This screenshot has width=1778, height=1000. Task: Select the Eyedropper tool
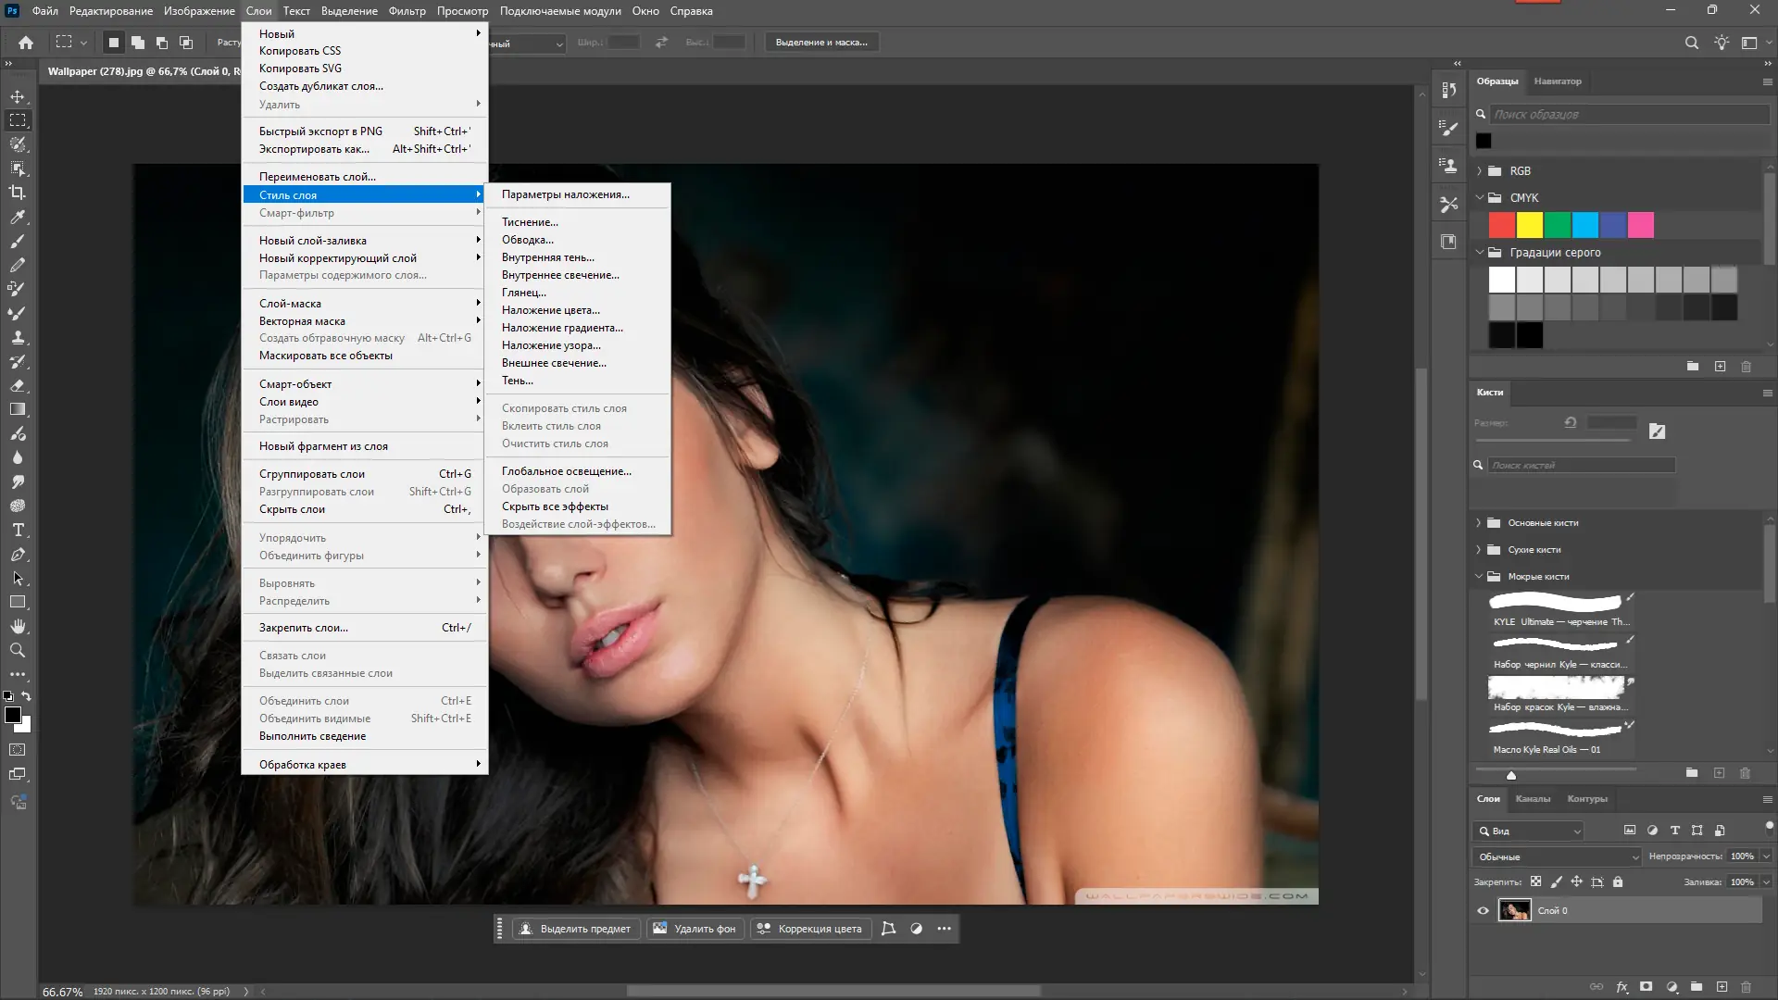pos(18,217)
